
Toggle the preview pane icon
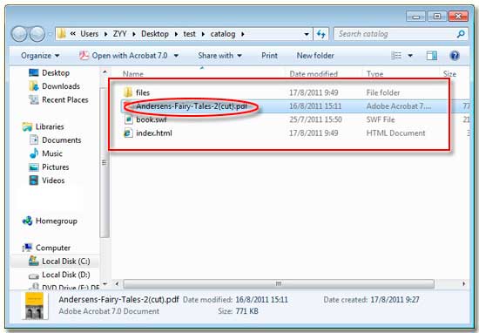click(432, 55)
